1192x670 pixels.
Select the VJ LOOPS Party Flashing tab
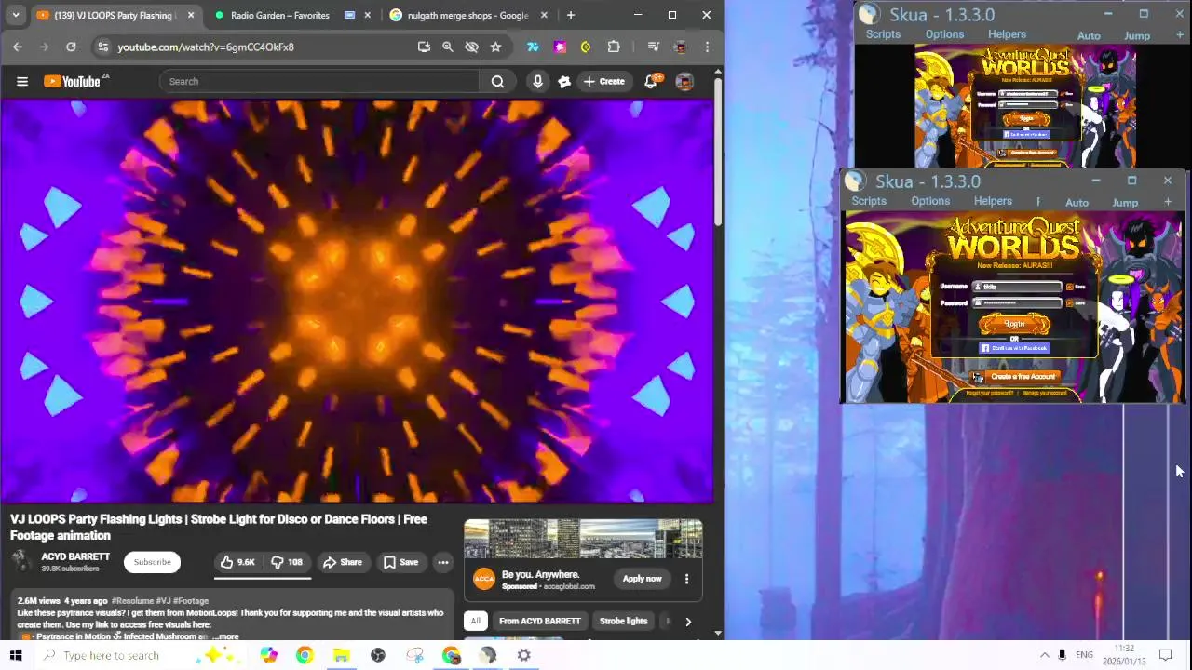point(116,15)
